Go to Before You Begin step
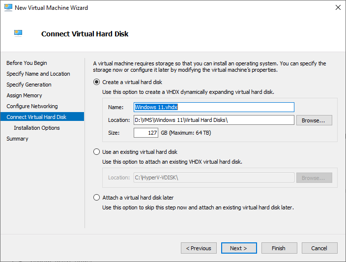The width and height of the screenshot is (346, 262). coord(27,63)
